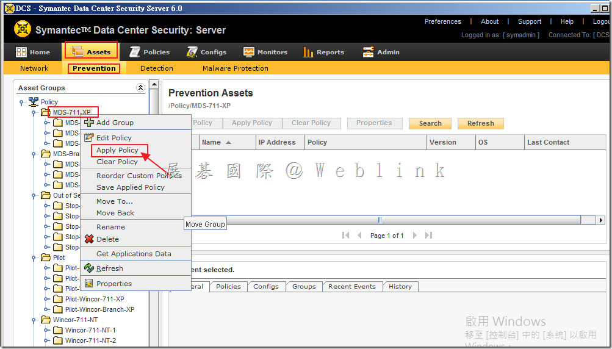612x349 pixels.
Task: Open the Home icon in main navigation
Action: [x=21, y=52]
